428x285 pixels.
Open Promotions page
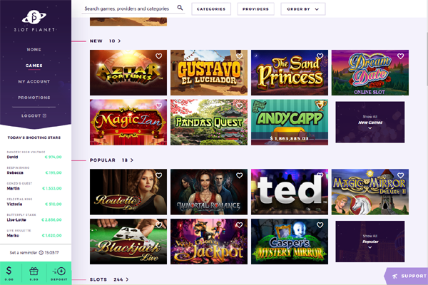[x=34, y=98]
